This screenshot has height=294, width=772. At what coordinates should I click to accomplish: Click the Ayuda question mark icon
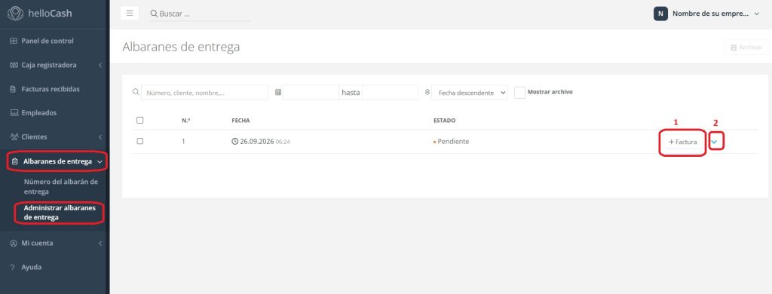coord(13,268)
